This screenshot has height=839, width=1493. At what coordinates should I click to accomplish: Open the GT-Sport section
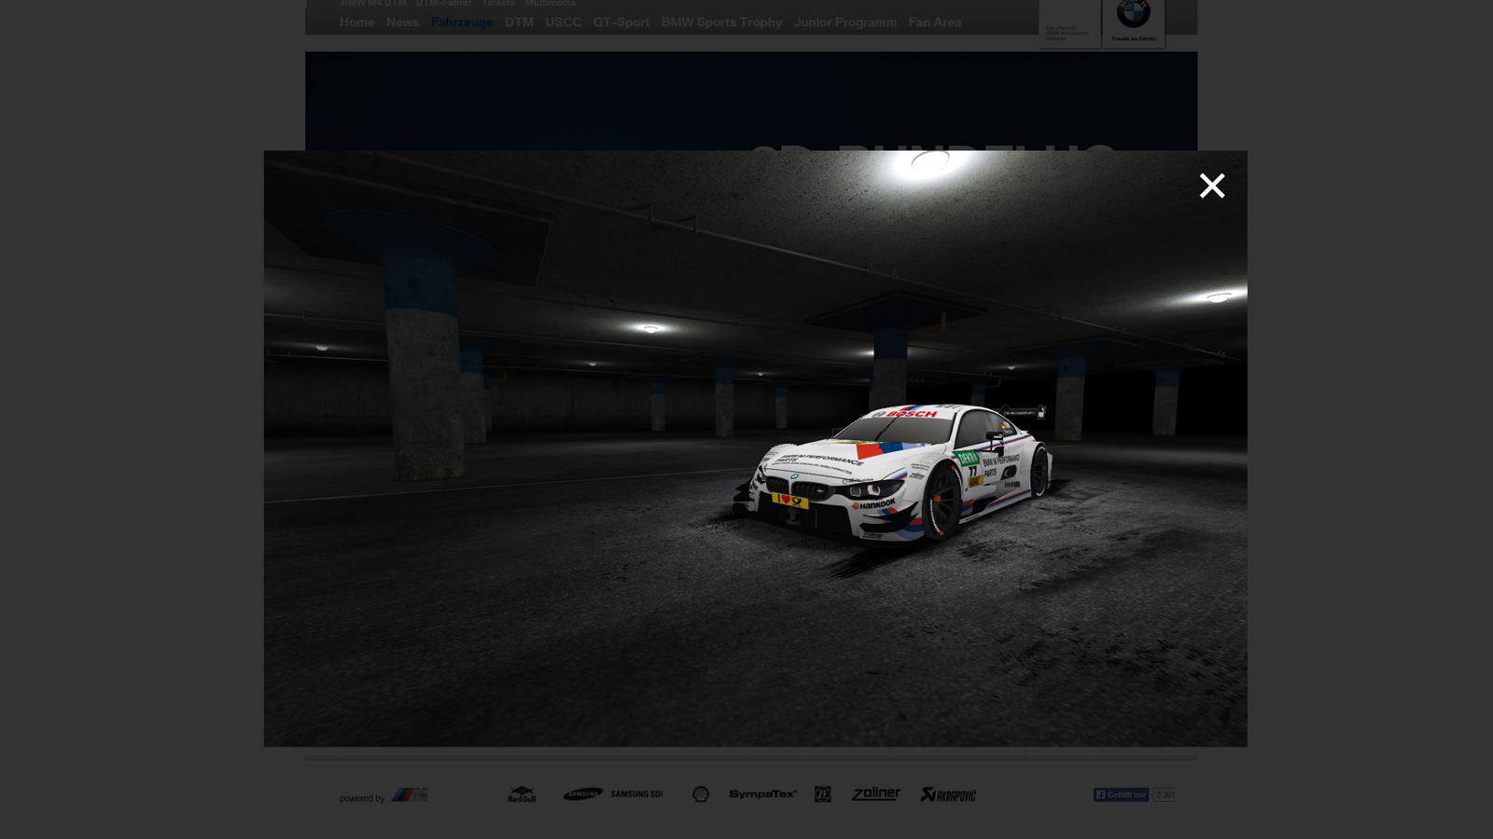pos(621,22)
